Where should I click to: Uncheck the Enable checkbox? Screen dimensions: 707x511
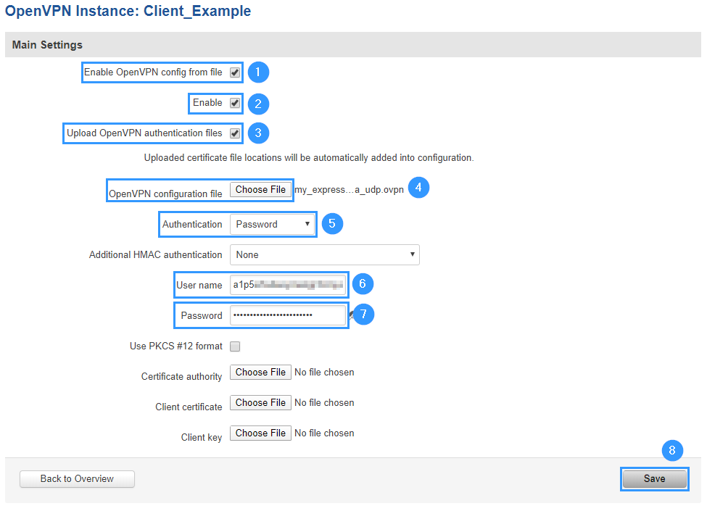(235, 103)
